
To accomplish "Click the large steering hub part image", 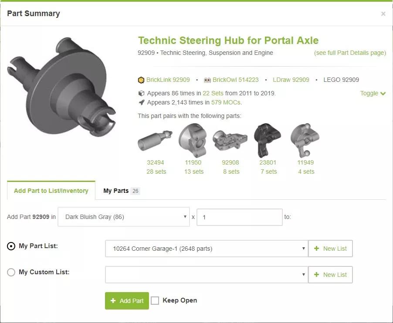I will (x=61, y=87).
